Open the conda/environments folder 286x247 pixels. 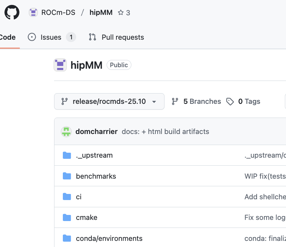tap(109, 238)
